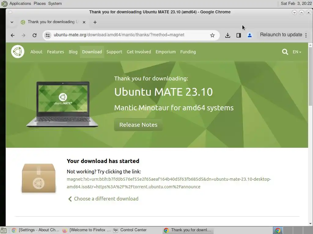The height and width of the screenshot is (234, 313).
Task: Open the Places menu in top panel
Action: [39, 3]
